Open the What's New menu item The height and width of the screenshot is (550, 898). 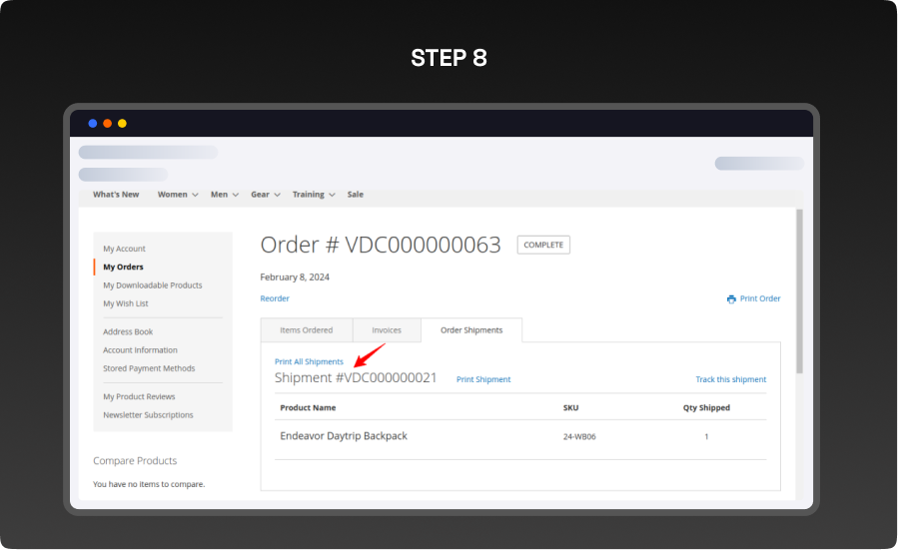pyautogui.click(x=116, y=195)
